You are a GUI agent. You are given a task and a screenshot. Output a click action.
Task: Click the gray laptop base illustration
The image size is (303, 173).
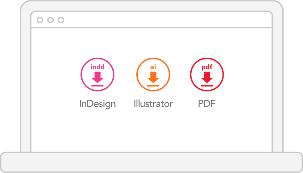click(x=151, y=162)
